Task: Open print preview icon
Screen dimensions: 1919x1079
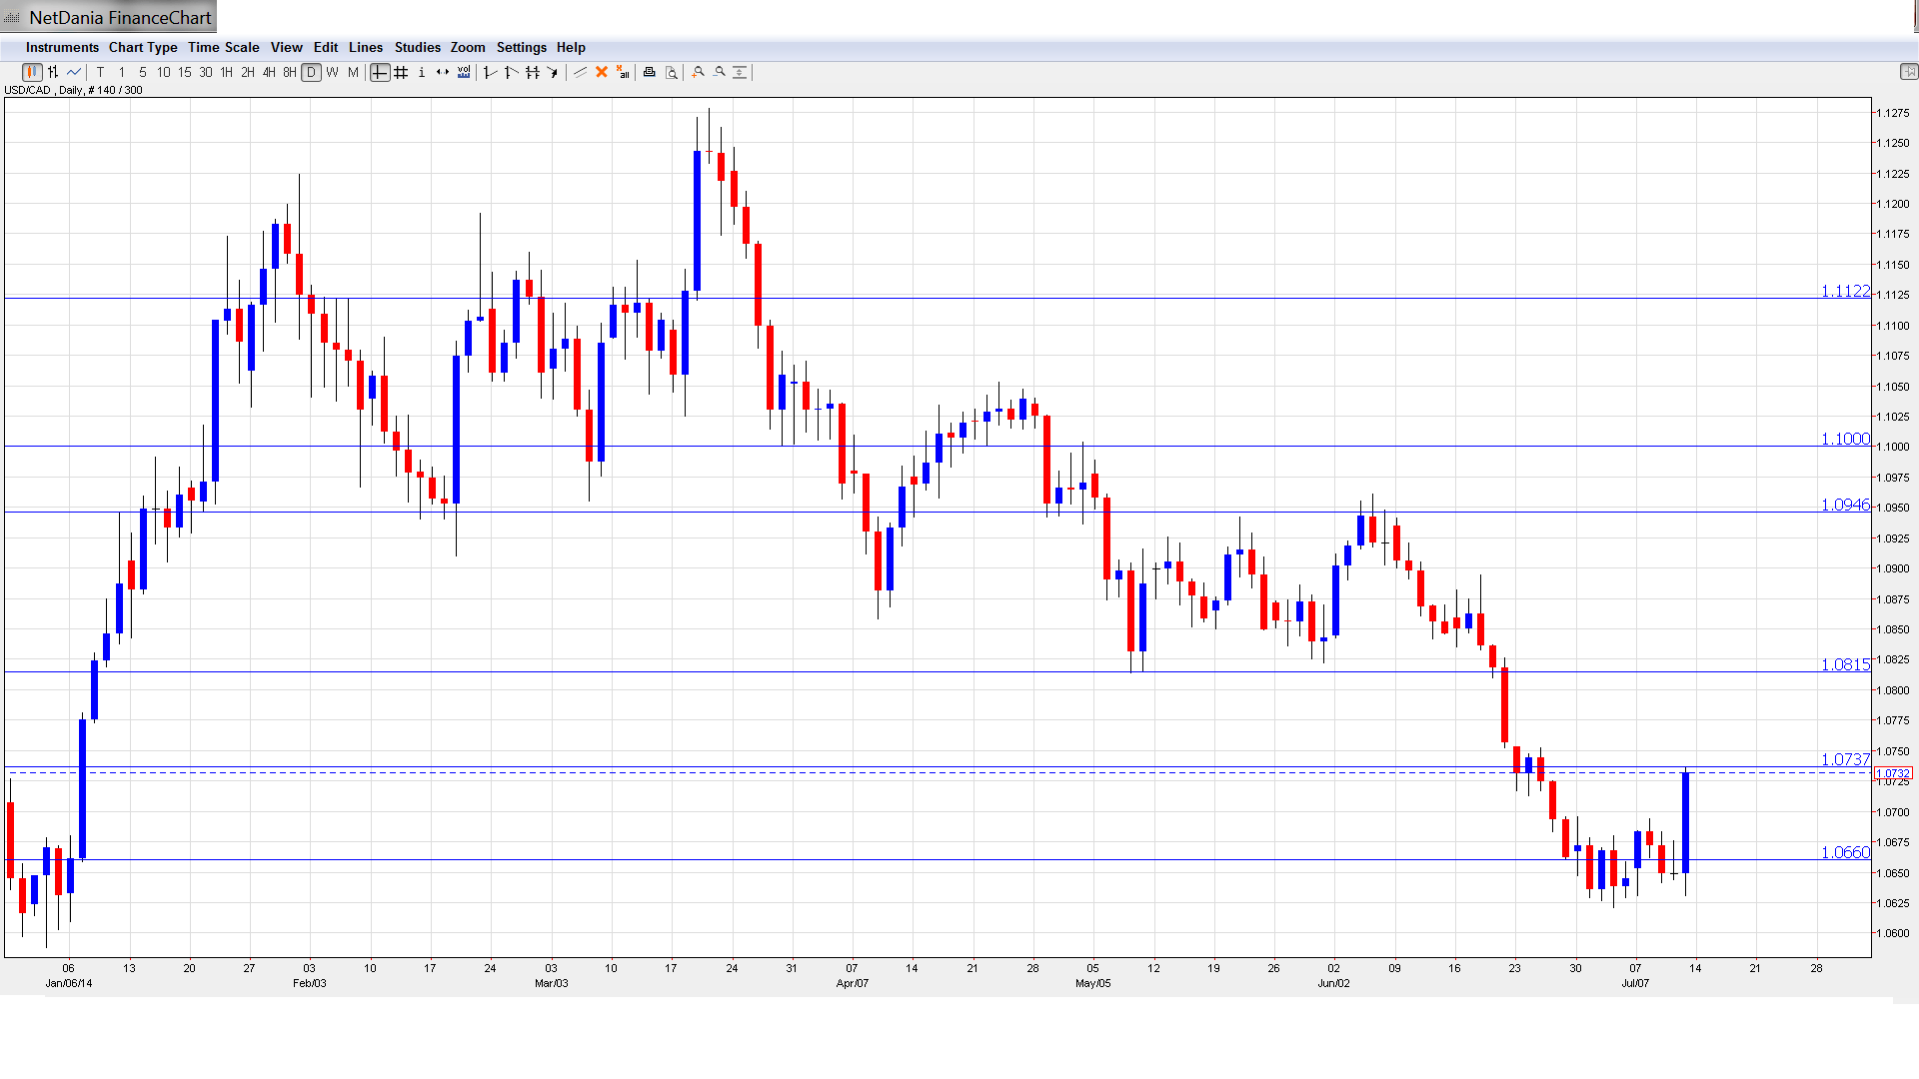Action: [x=672, y=72]
